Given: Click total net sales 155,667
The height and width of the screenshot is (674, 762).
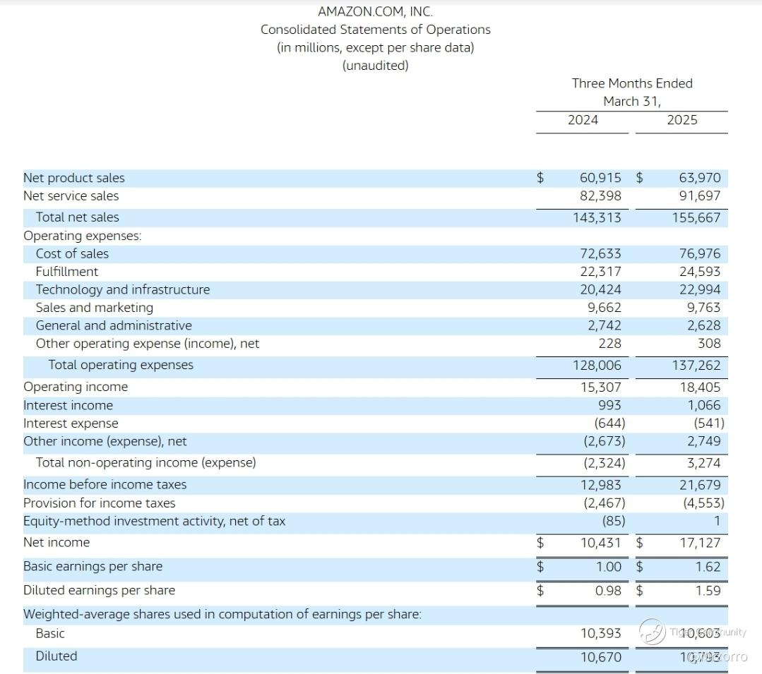Looking at the screenshot, I should click(696, 217).
